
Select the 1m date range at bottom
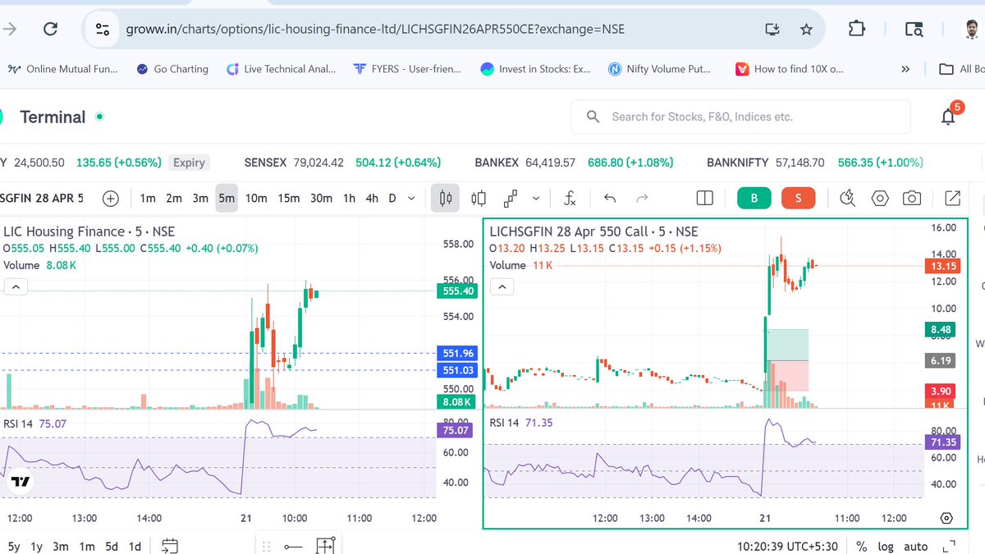pyautogui.click(x=86, y=547)
